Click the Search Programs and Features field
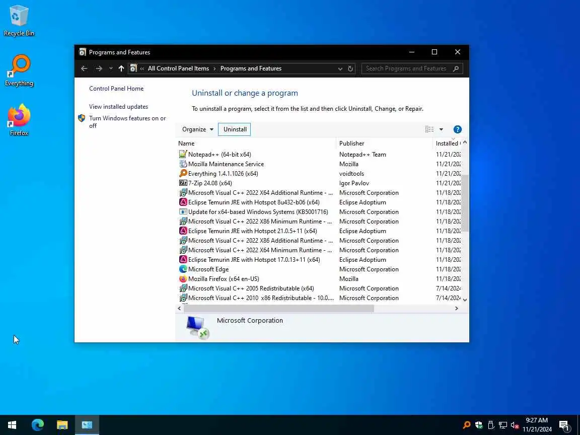The height and width of the screenshot is (435, 580). click(x=406, y=68)
